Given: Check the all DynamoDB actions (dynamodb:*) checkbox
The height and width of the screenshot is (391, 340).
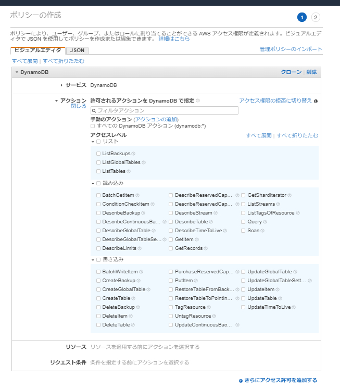Looking at the screenshot, I should pos(93,126).
